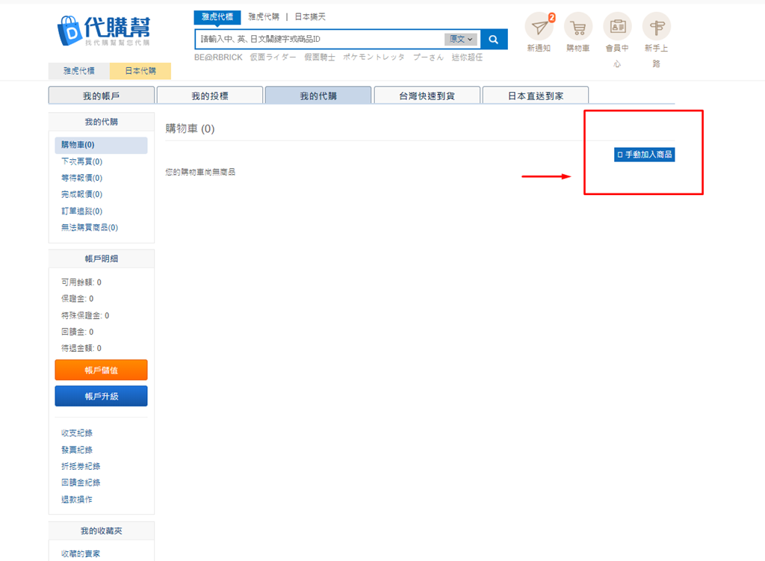Click the orange 帳戶儲值 button

(x=101, y=370)
